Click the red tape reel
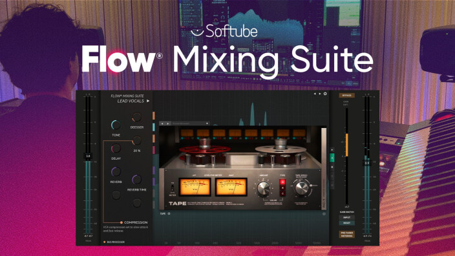 [x=205, y=149]
